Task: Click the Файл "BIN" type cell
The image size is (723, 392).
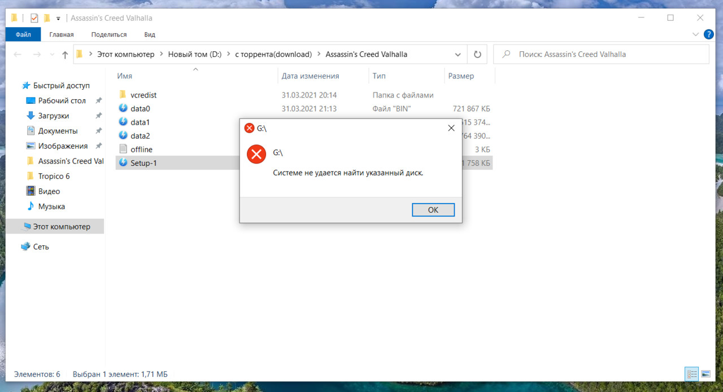Action: point(391,108)
